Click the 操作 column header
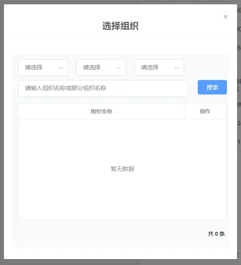241x265 pixels. pos(205,111)
